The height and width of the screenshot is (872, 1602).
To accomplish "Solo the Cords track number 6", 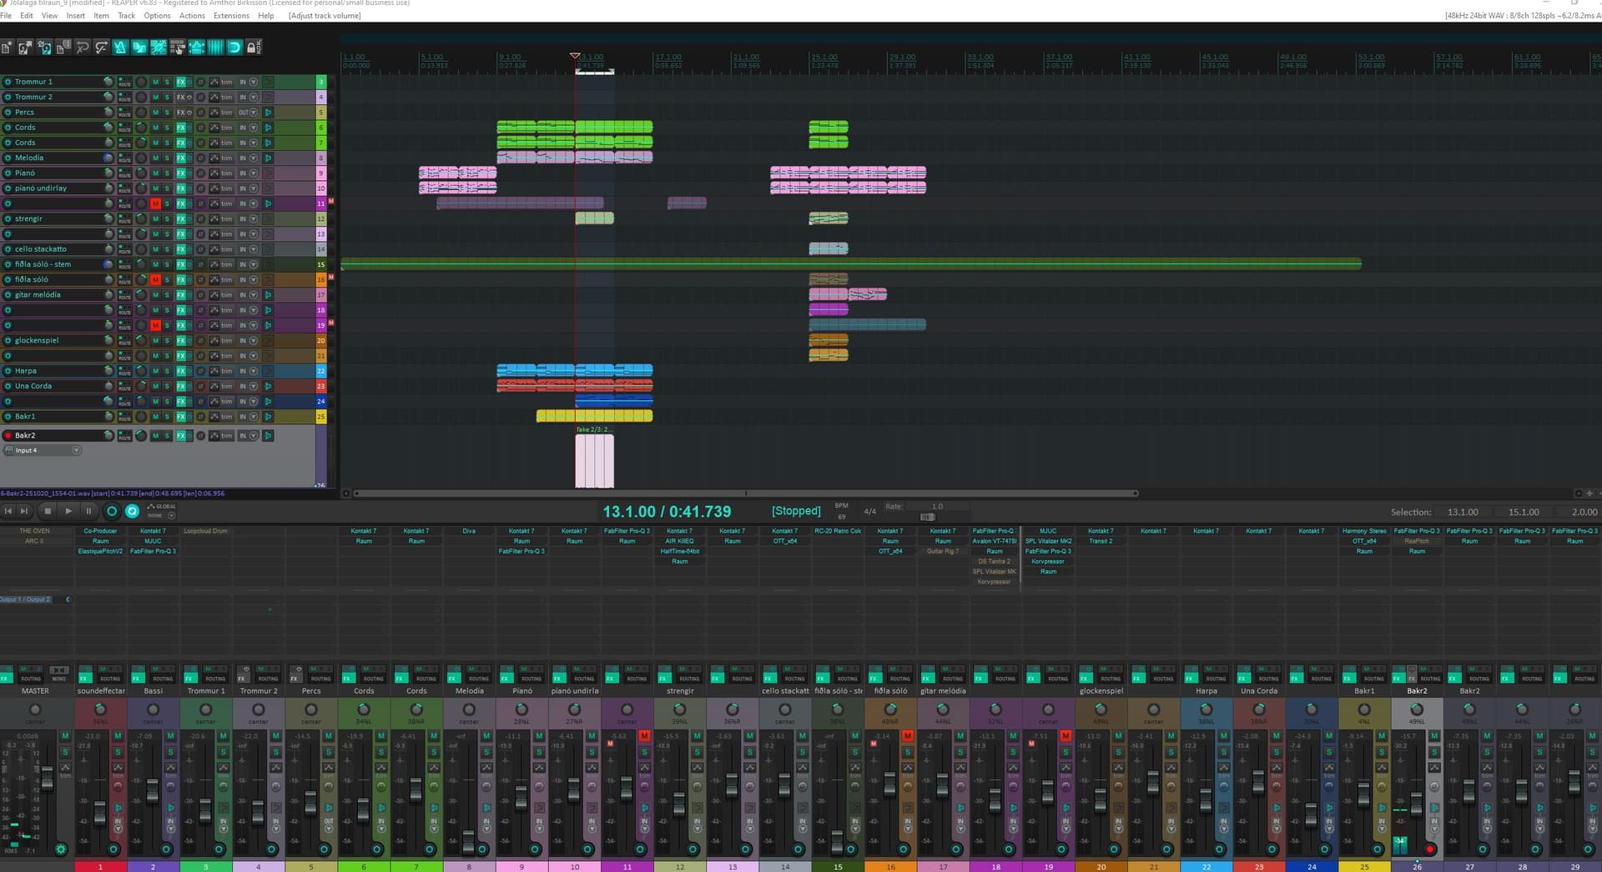I will tap(167, 128).
